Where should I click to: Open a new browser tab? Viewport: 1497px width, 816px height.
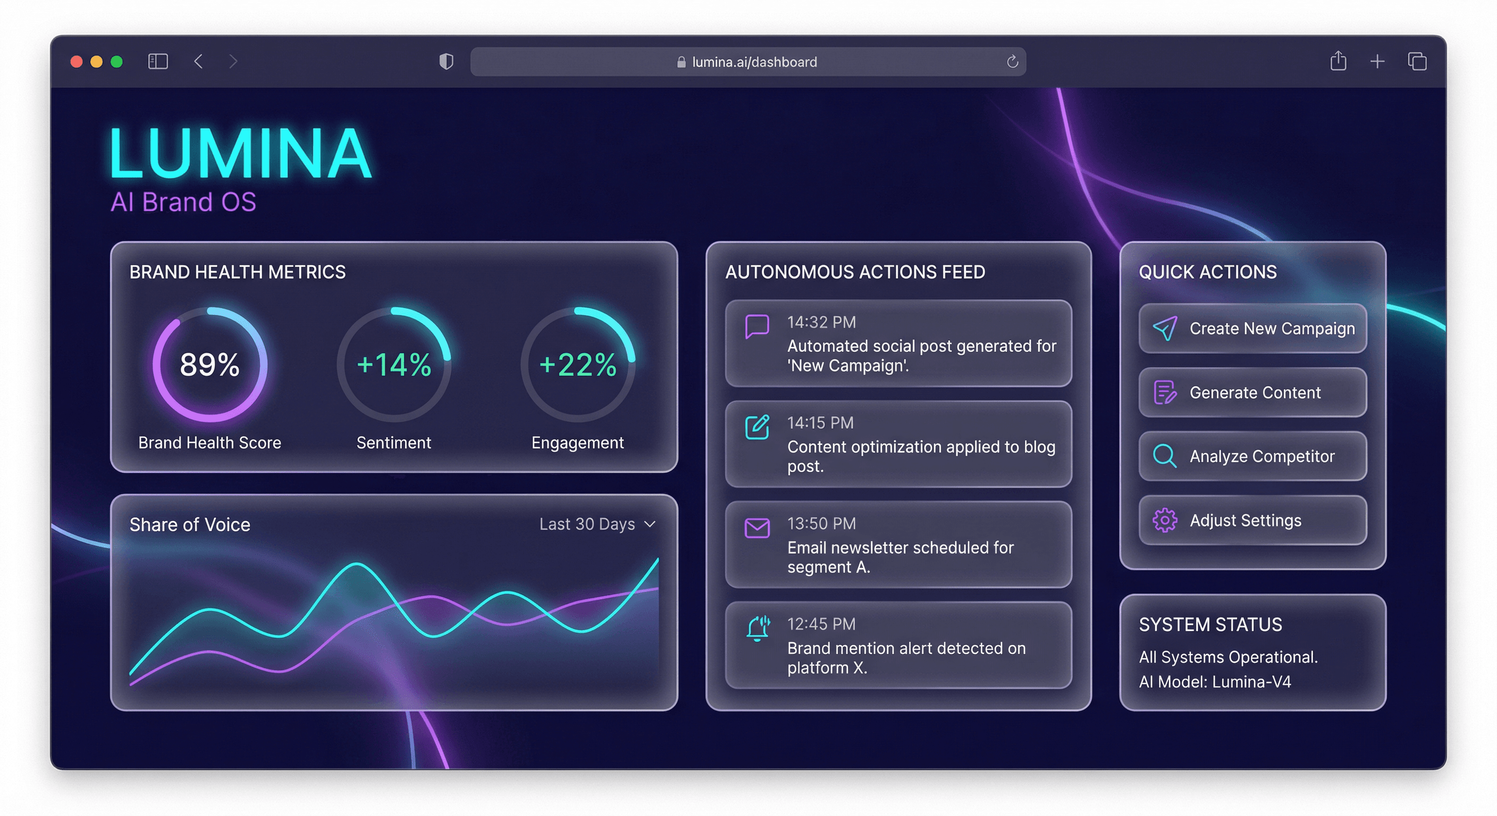coord(1377,62)
